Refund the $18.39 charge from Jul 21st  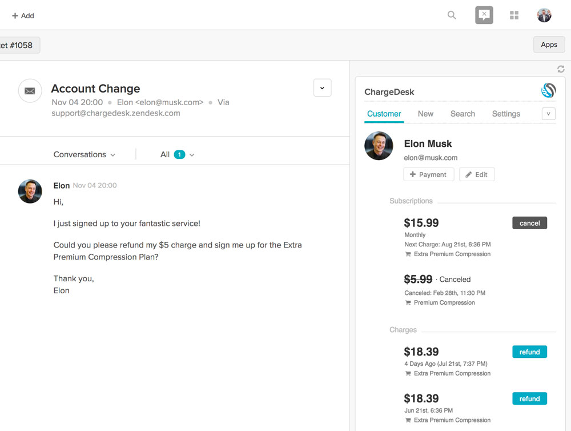click(529, 352)
